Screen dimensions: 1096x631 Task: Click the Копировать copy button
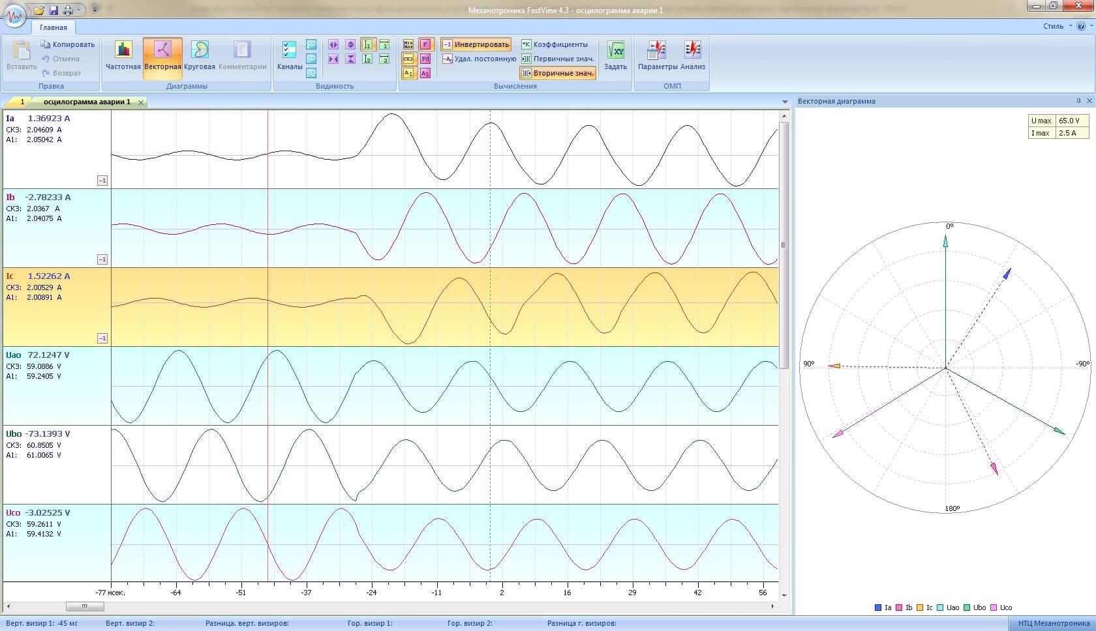(68, 44)
